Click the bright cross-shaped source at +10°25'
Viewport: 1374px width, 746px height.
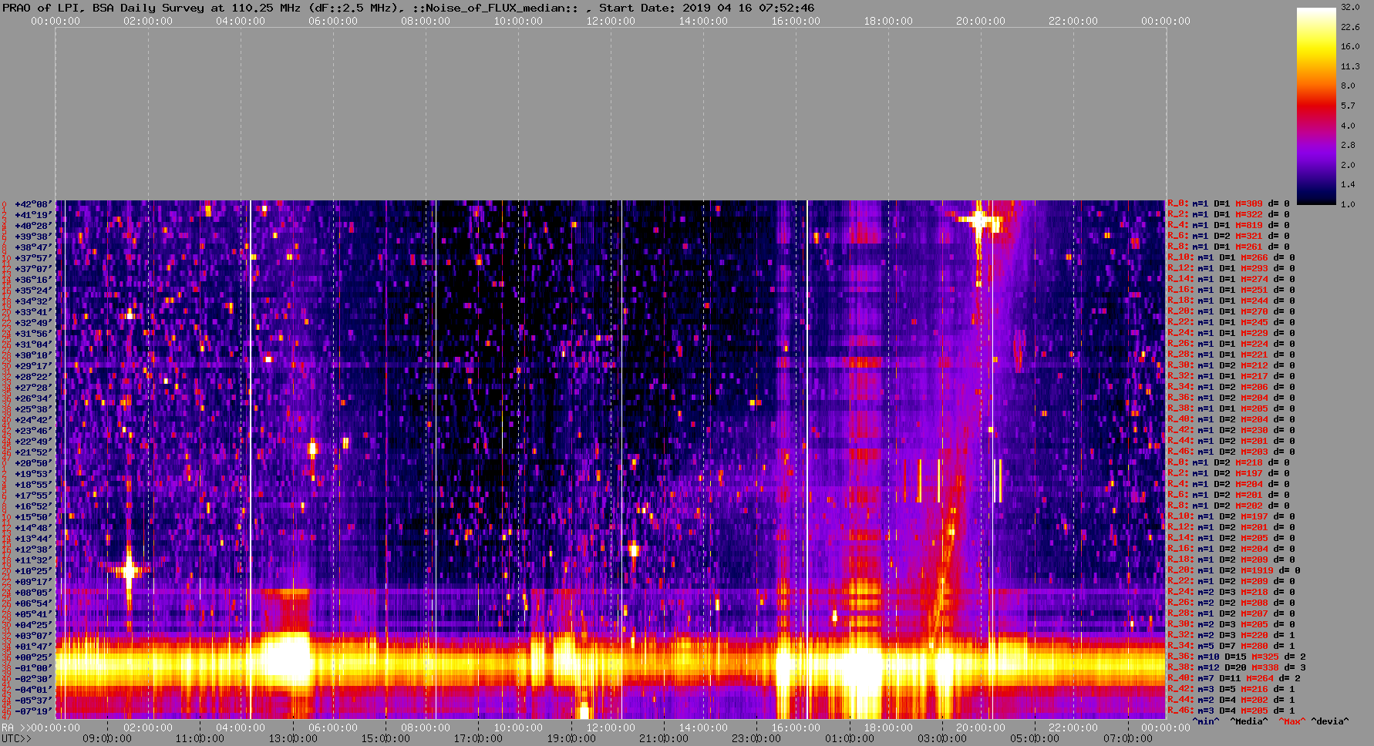tap(129, 571)
